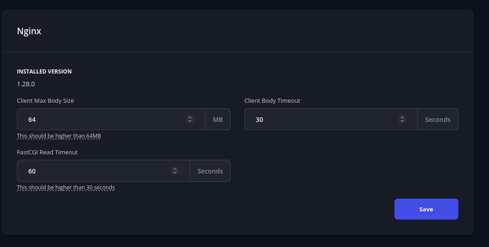Screen dimensions: 489x247
Task: Focus the Client Body Timeout input field
Action: click(x=324, y=120)
